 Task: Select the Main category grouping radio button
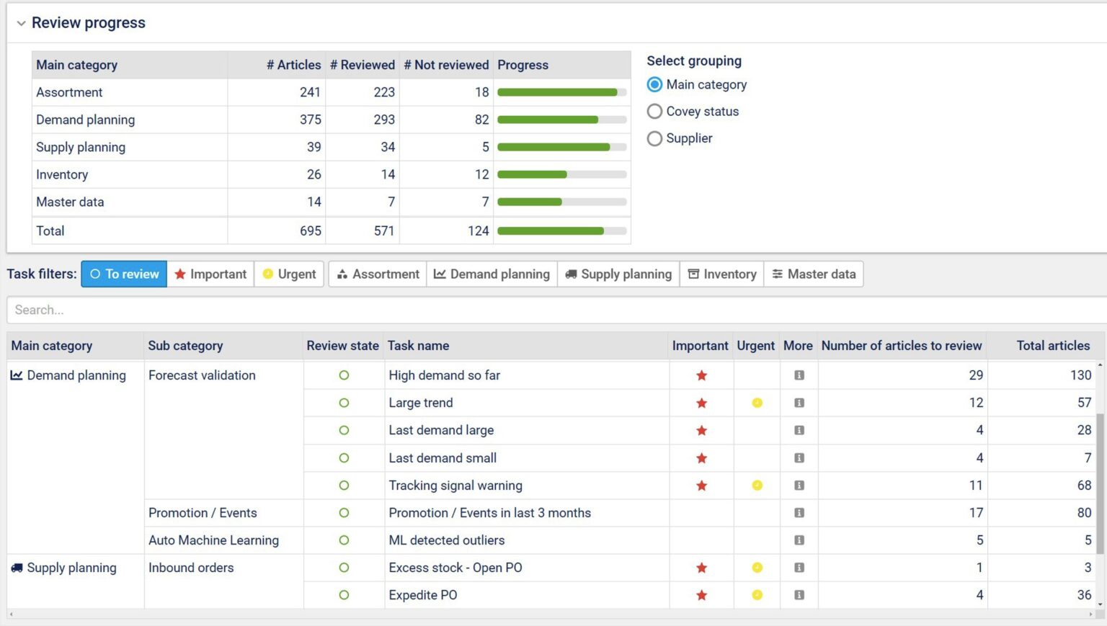point(654,85)
